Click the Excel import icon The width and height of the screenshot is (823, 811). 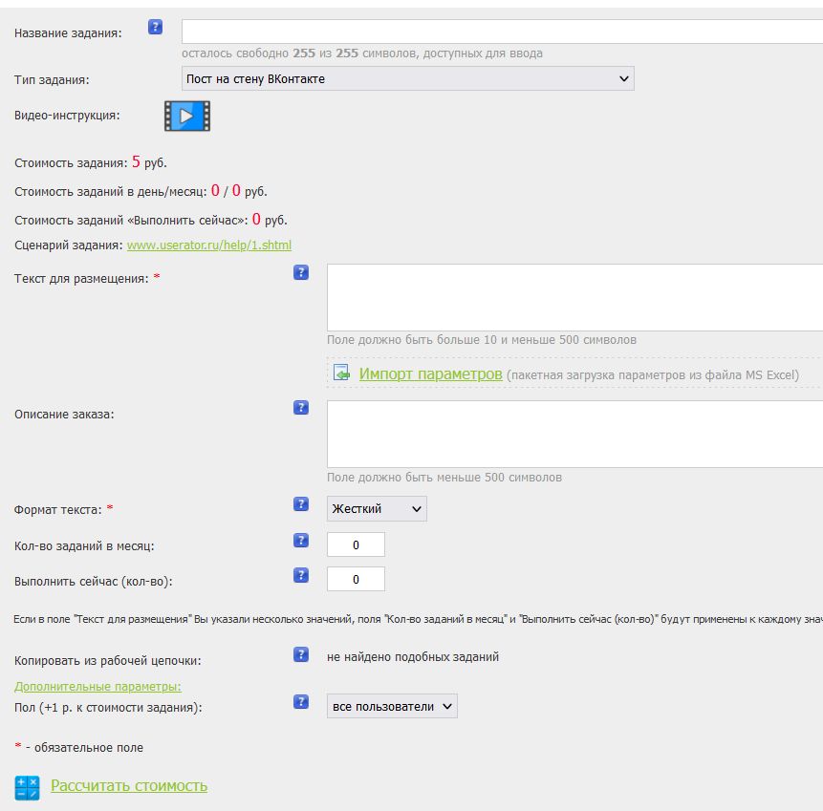[x=342, y=373]
